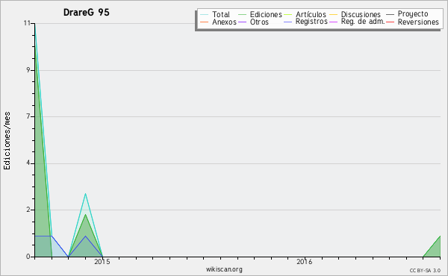The height and width of the screenshot is (276, 448).
Task: Click the red Reversiones color line swatch
Action: 390,22
